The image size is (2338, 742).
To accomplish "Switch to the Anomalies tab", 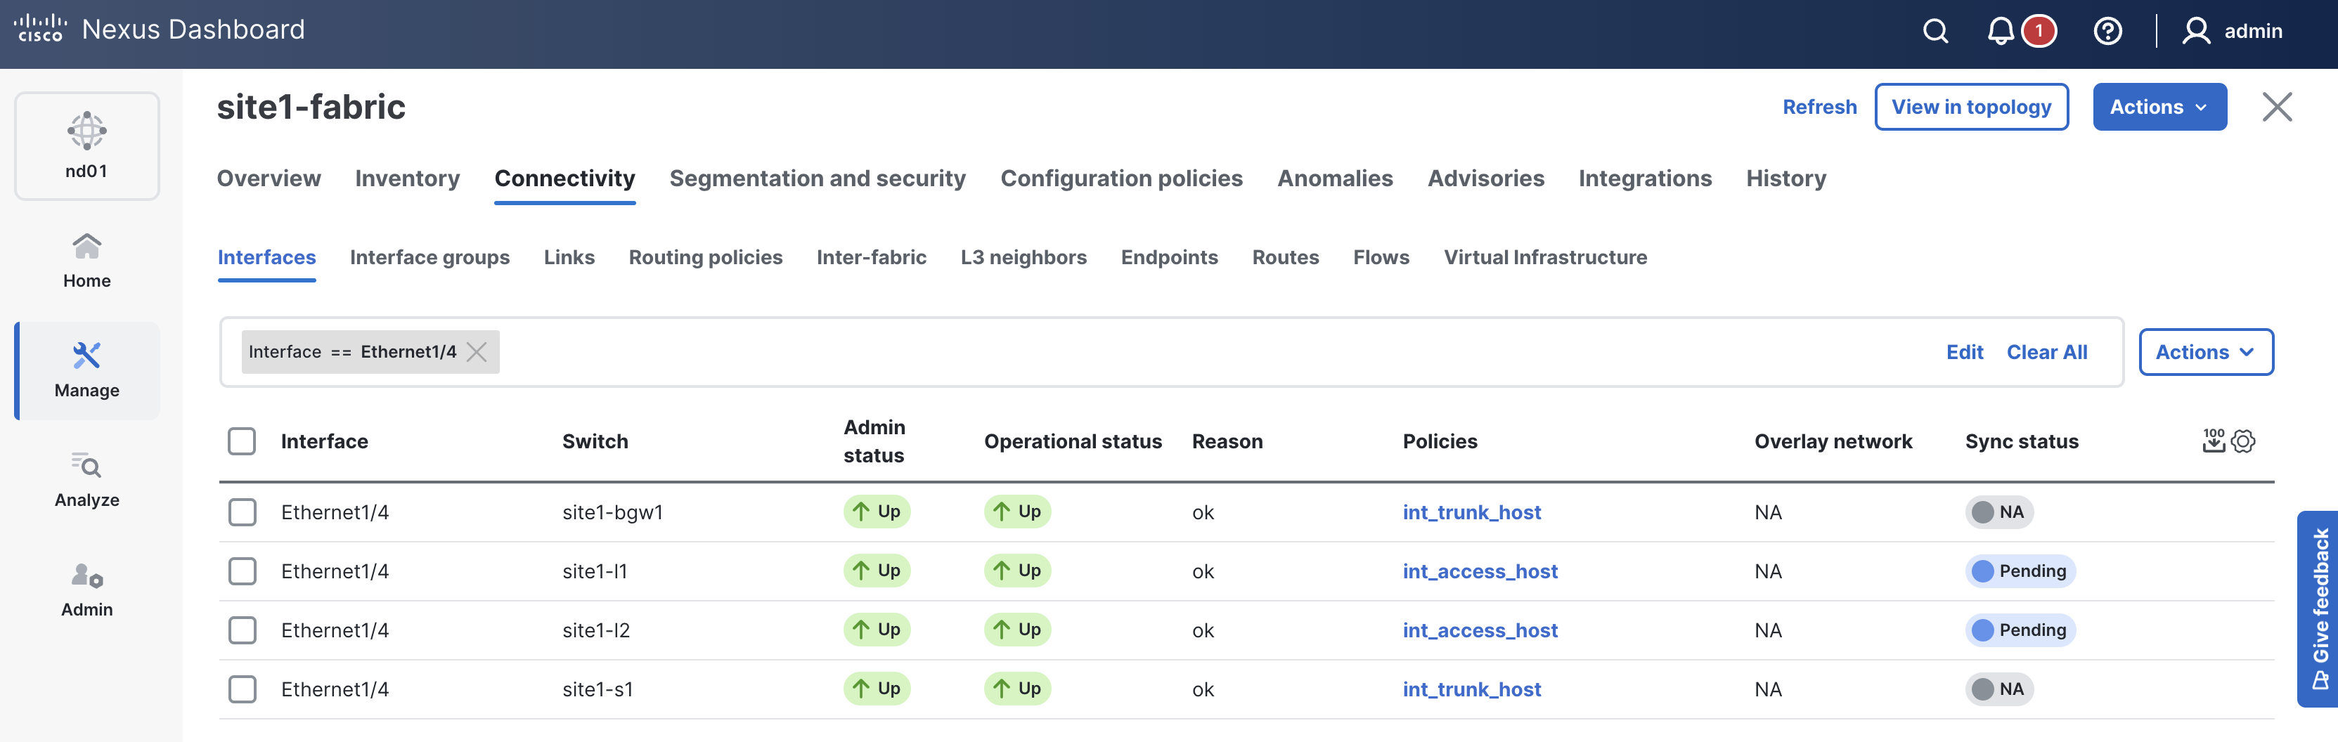I will click(x=1334, y=178).
